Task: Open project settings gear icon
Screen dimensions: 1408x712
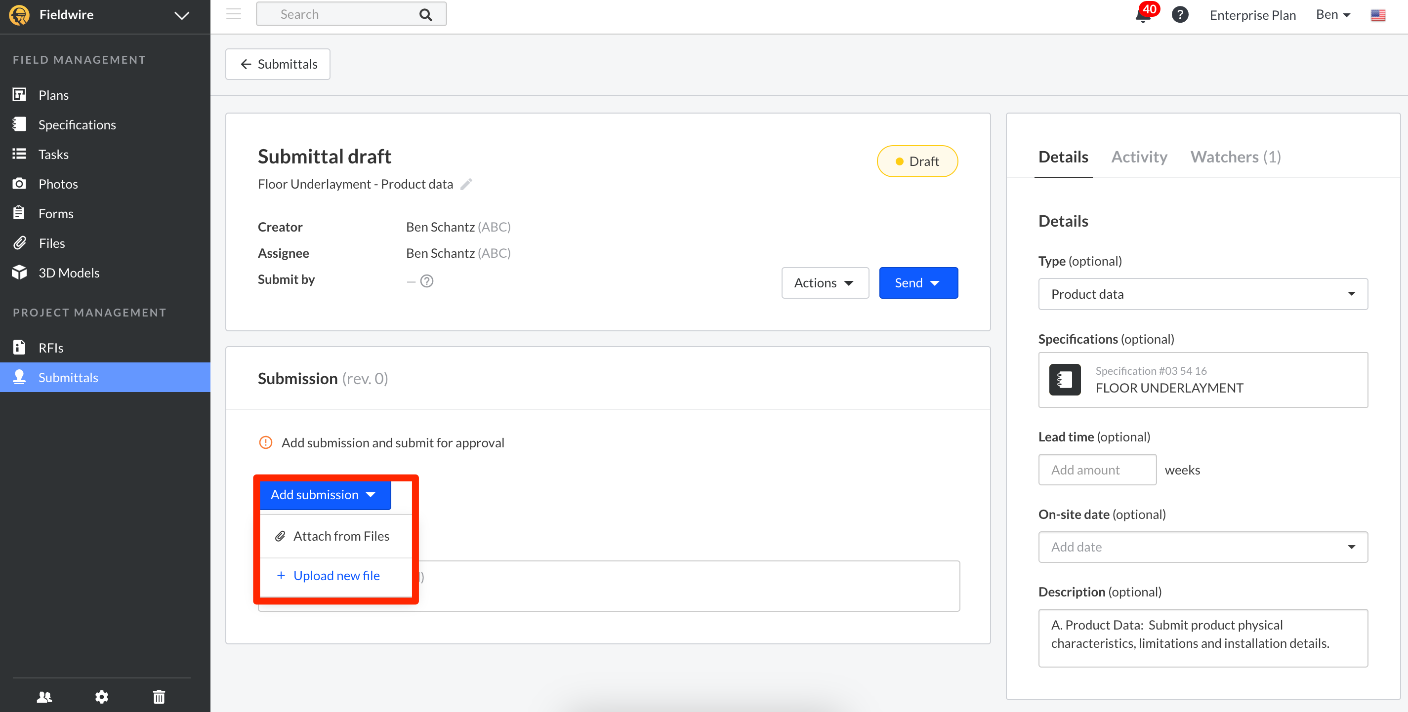Action: click(102, 697)
